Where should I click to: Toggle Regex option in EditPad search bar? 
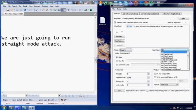pyautogui.click(x=5, y=100)
